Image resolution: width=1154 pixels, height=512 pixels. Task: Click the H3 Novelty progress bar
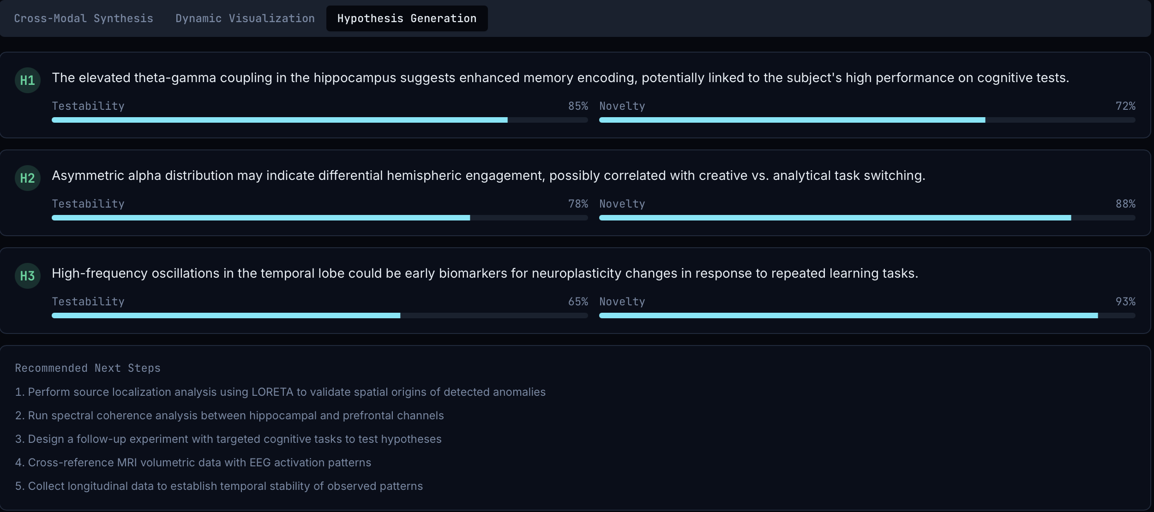[x=867, y=316]
